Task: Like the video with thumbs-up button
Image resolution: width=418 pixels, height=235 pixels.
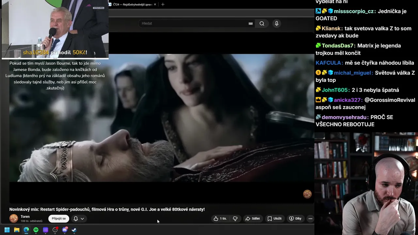Action: (220, 219)
